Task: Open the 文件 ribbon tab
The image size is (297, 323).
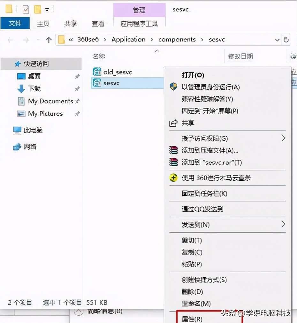Action: [x=15, y=23]
